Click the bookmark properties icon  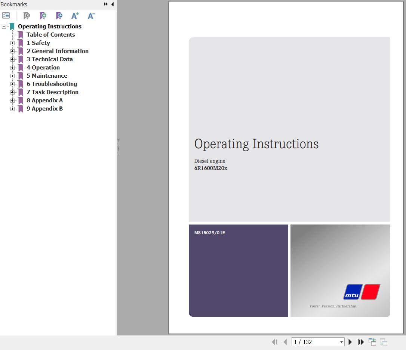(59, 16)
